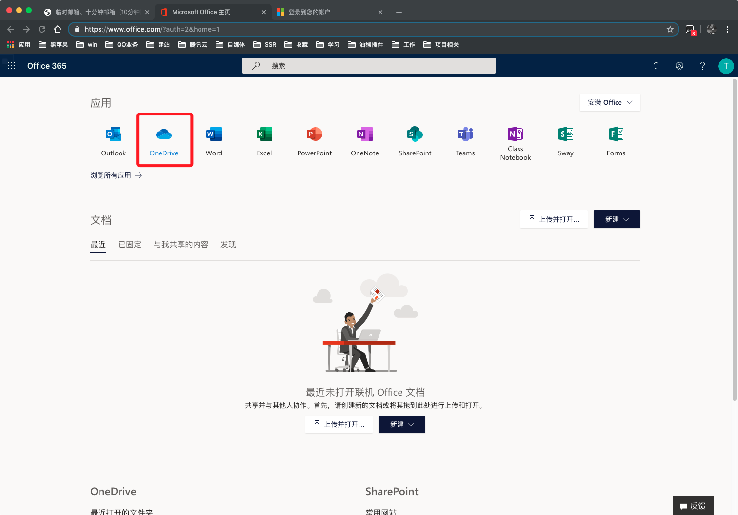Screen dimensions: 738x515
Task: Launch the OneDrive app
Action: click(x=164, y=141)
